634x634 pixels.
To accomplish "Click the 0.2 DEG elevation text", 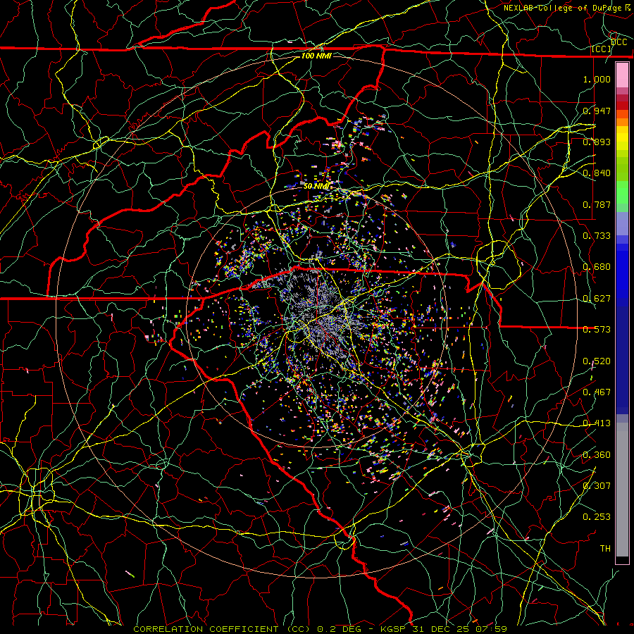I will coord(340,629).
